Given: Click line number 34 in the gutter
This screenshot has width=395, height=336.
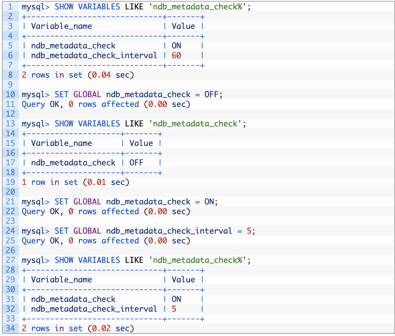Looking at the screenshot, I should tap(10, 329).
